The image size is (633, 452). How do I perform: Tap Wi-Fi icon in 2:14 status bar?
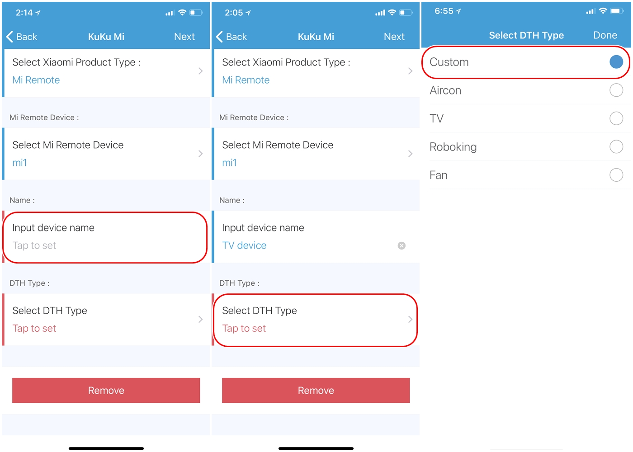[x=182, y=13]
